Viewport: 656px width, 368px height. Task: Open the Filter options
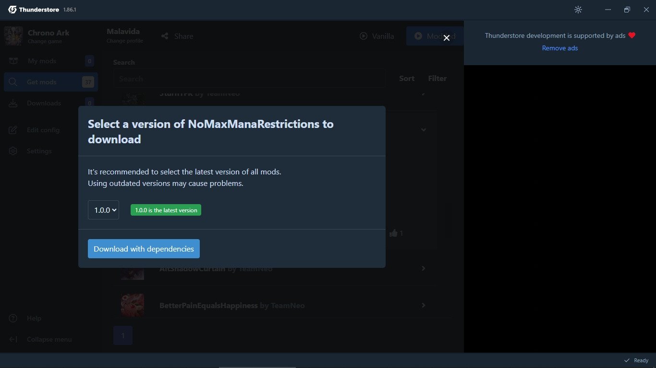[437, 79]
